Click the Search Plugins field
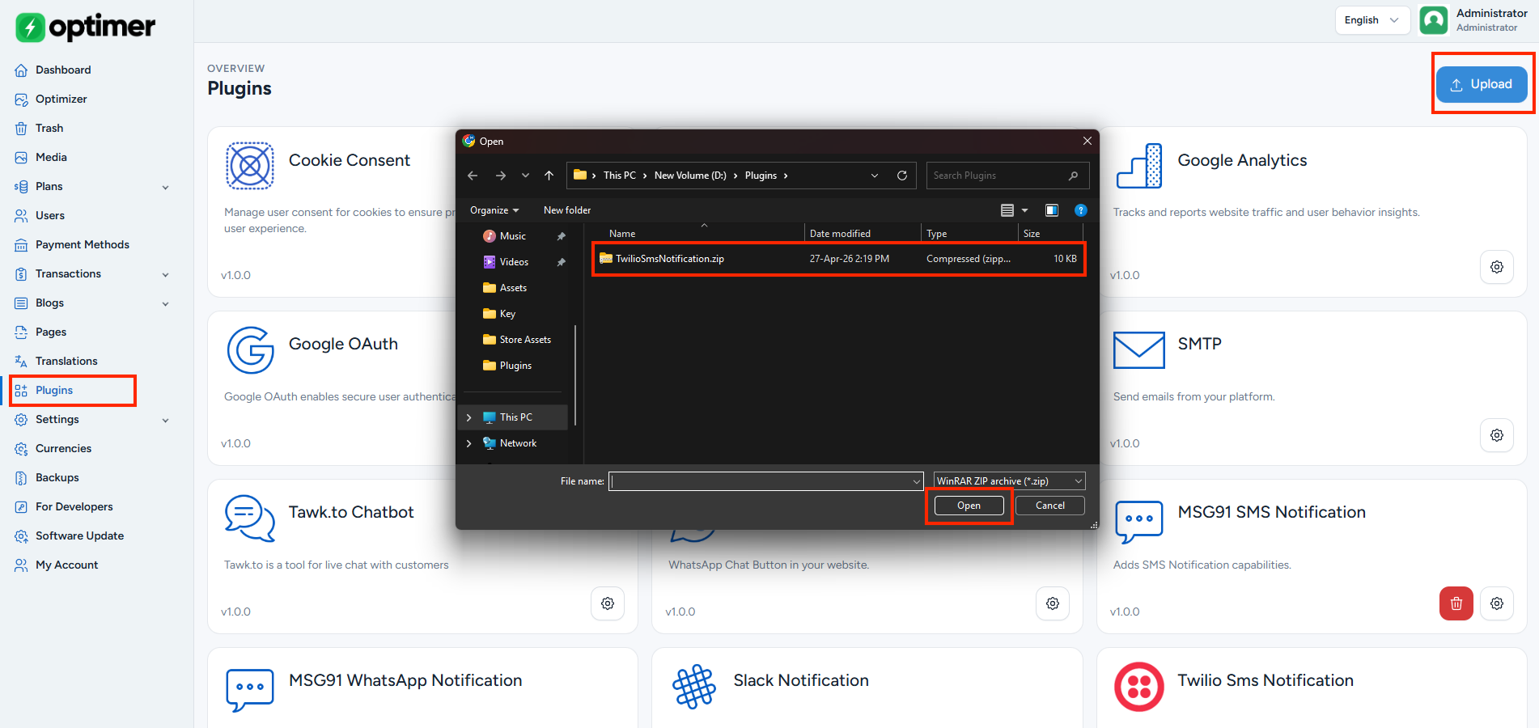 (1007, 176)
